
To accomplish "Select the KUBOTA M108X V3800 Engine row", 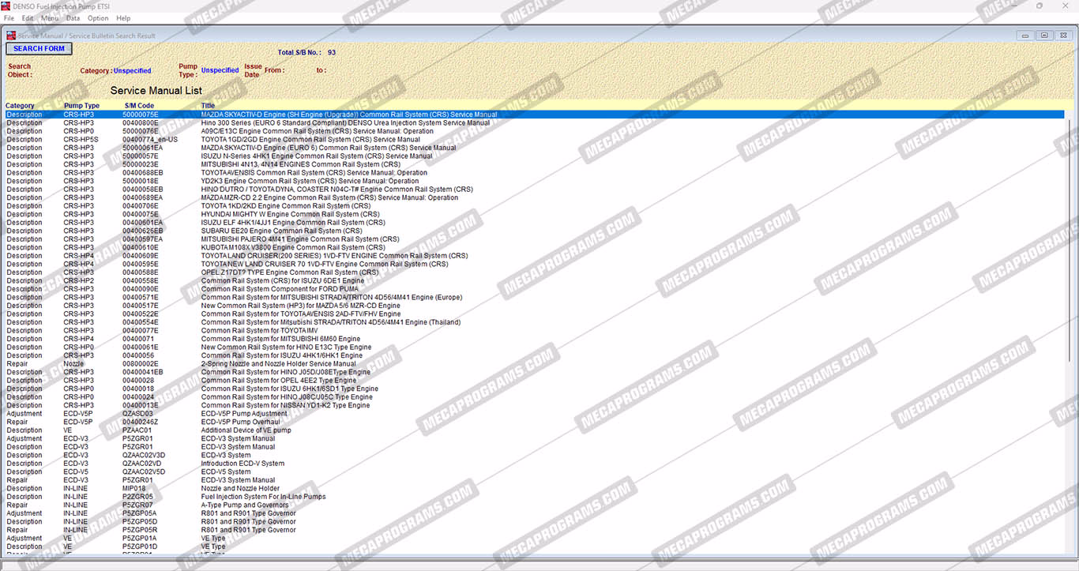I will click(x=293, y=248).
